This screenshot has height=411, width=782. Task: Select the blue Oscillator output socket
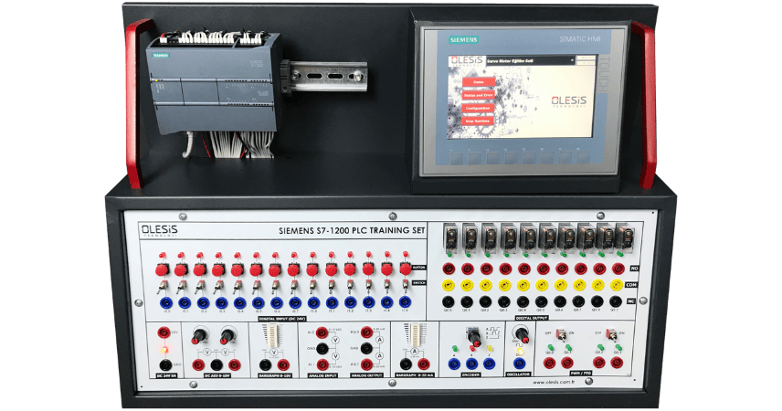(519, 364)
